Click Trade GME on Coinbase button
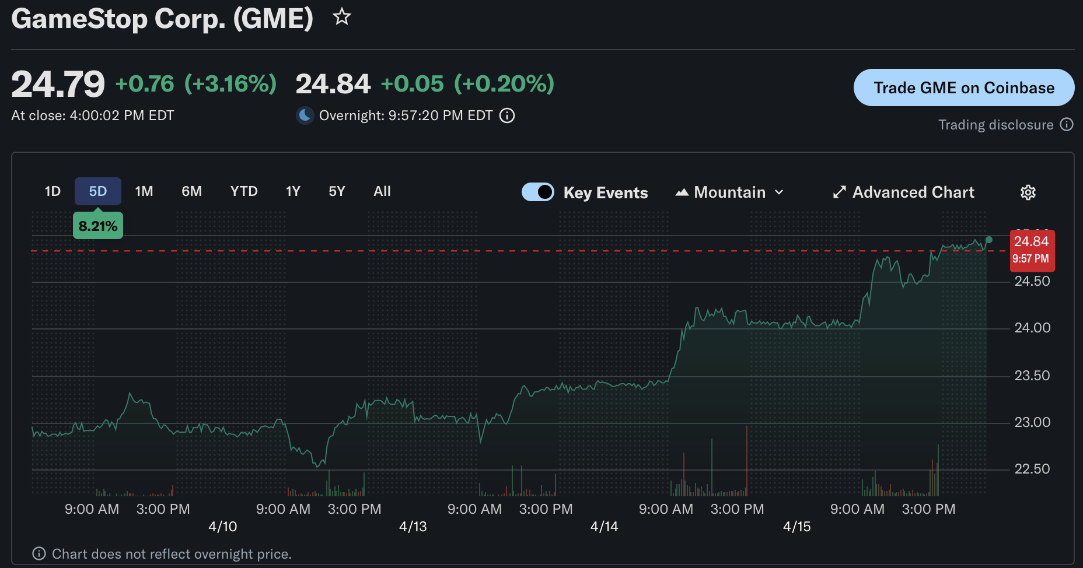The width and height of the screenshot is (1083, 568). coord(964,87)
